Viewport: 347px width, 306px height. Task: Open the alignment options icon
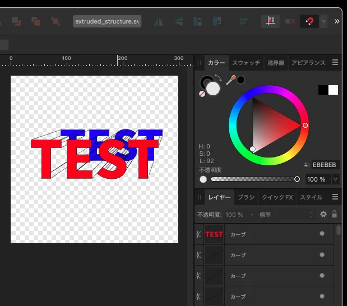click(x=244, y=21)
